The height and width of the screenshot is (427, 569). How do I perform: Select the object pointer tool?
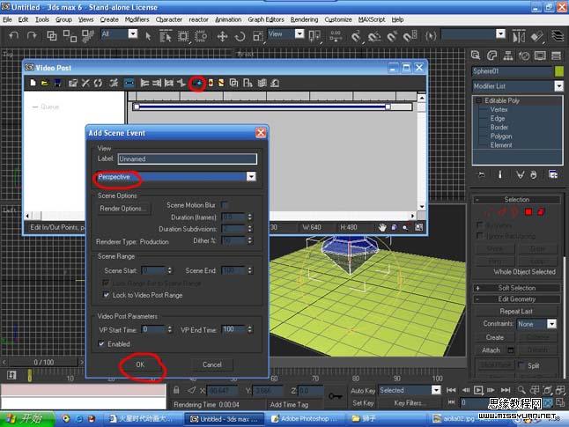148,36
